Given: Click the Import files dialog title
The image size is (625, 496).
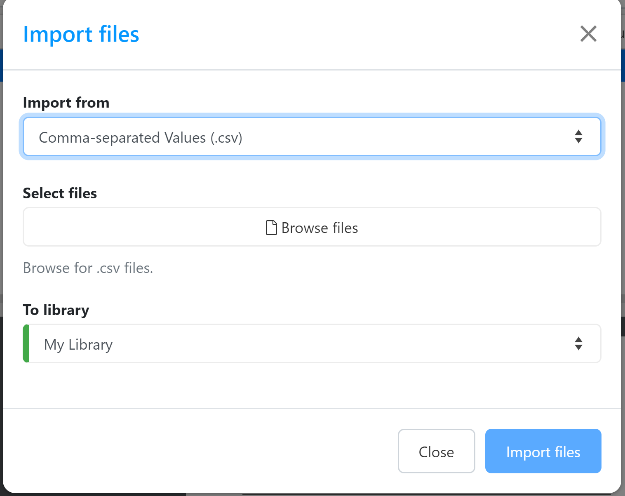Looking at the screenshot, I should pos(81,34).
